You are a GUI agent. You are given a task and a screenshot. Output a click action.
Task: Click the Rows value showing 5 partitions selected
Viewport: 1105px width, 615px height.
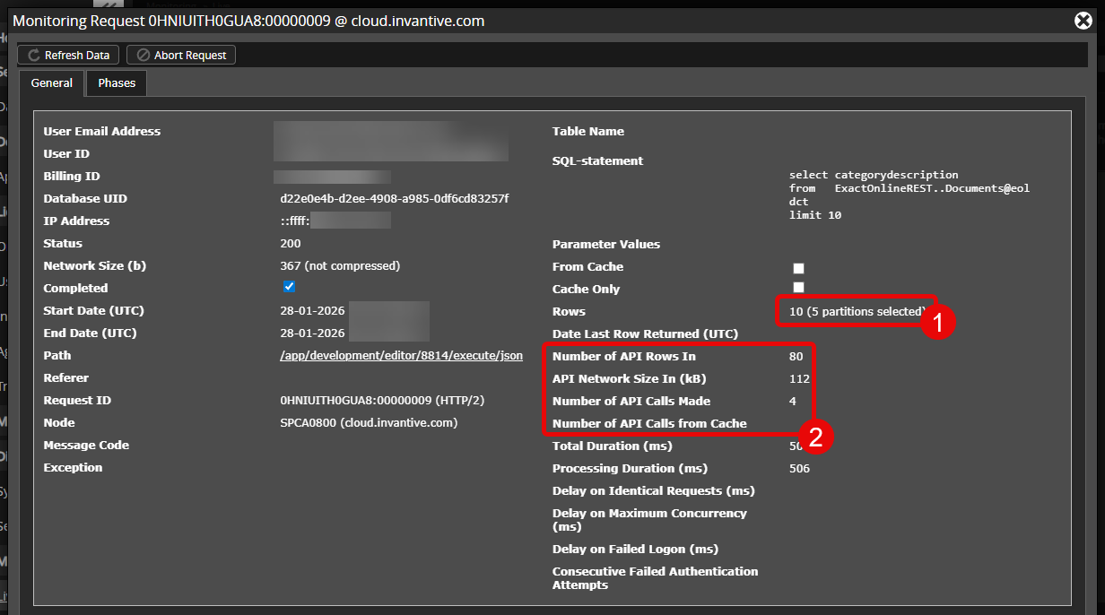(x=857, y=312)
